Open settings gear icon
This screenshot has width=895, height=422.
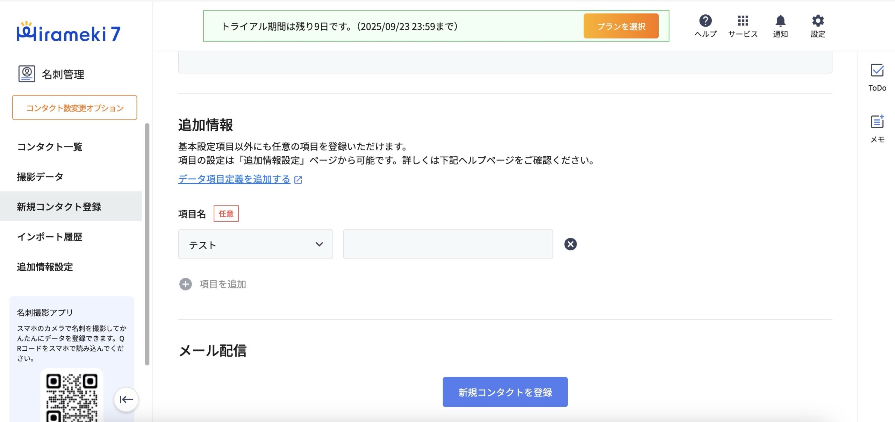pos(818,21)
